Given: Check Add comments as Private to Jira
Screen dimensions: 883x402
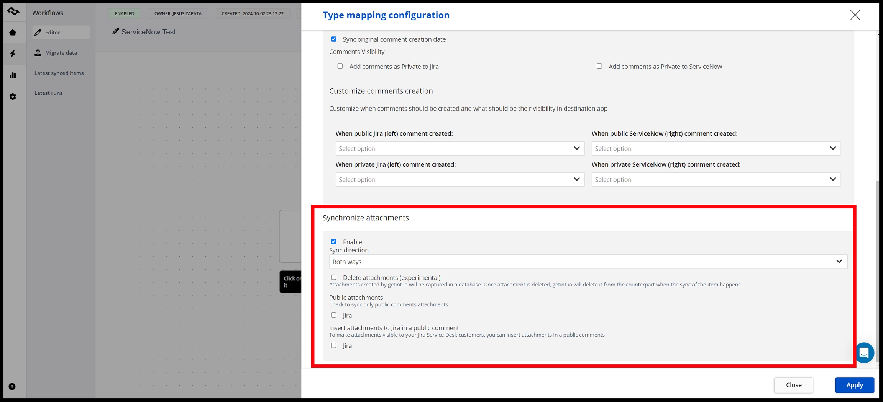Looking at the screenshot, I should click(x=340, y=66).
